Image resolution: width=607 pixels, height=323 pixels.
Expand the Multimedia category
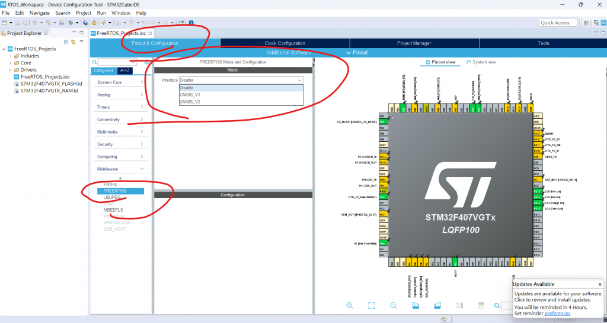pos(142,132)
